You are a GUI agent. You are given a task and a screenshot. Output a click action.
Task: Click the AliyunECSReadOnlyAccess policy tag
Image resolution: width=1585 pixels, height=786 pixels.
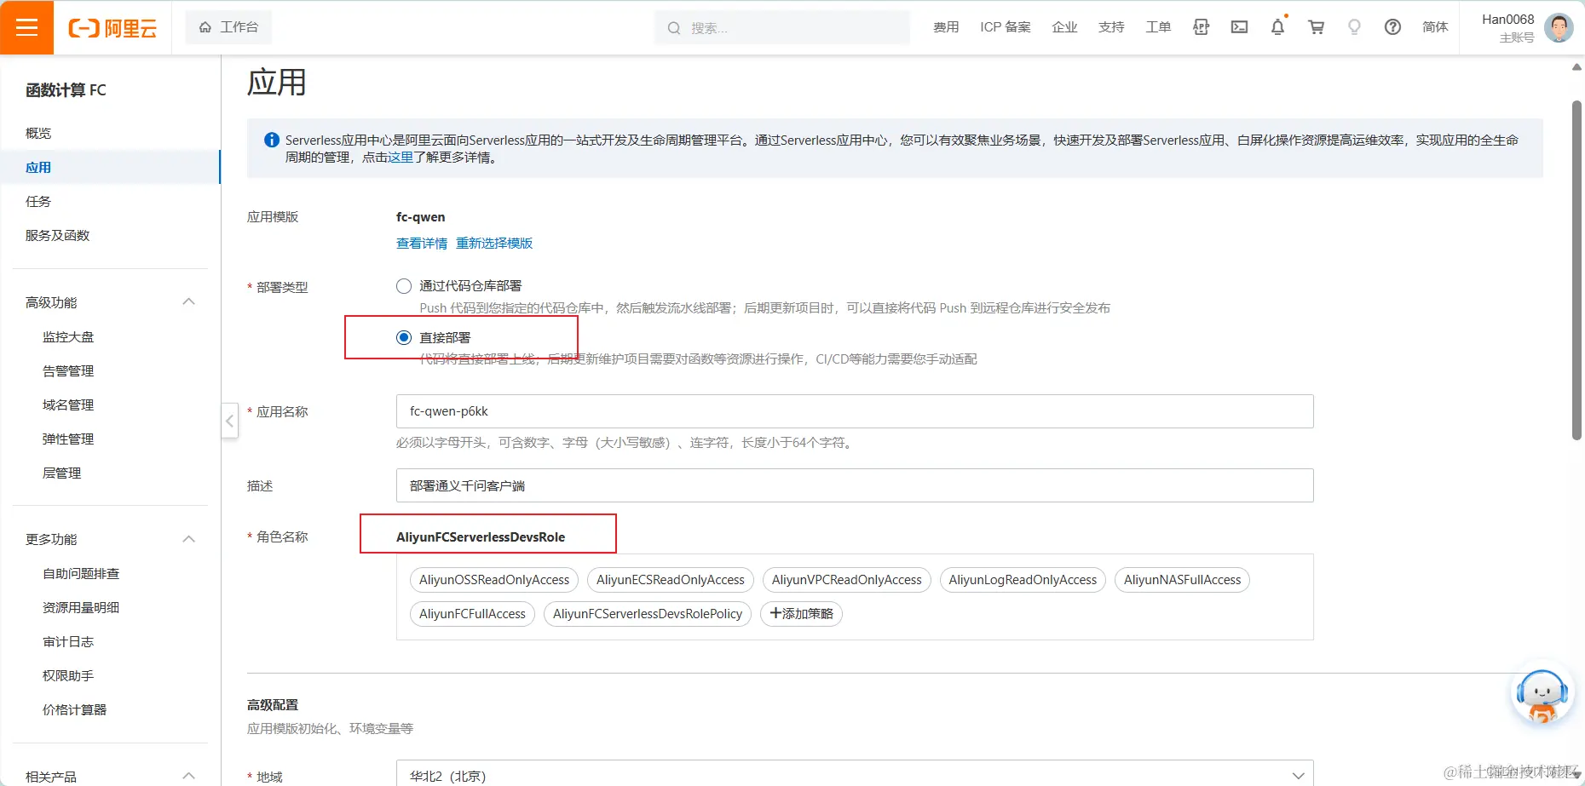pyautogui.click(x=671, y=580)
